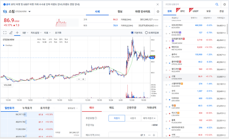Click the coin search magnifier icon

coord(217,4)
